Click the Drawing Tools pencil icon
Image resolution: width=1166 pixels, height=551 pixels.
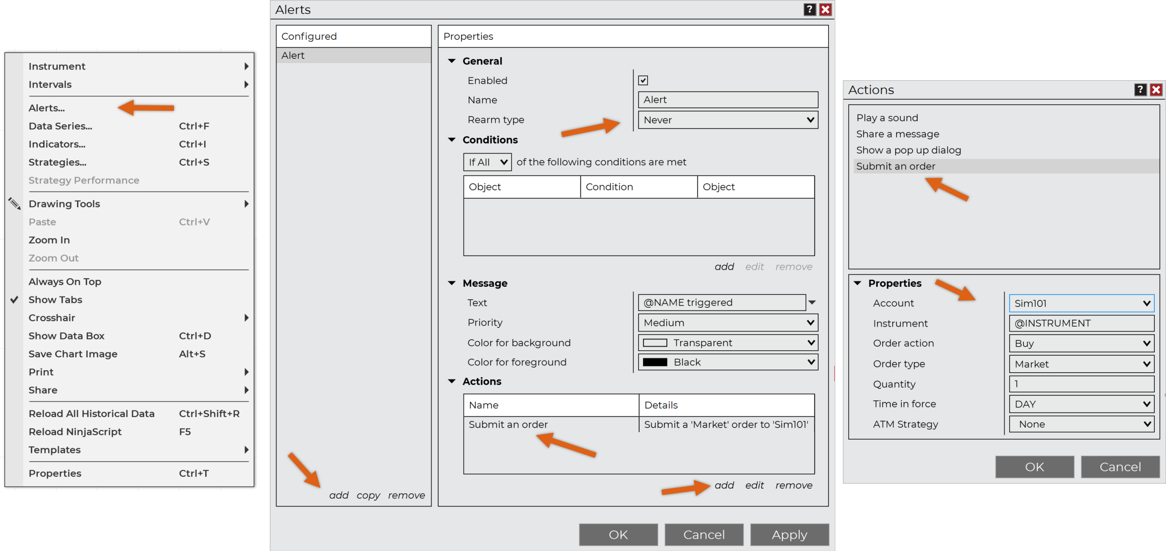(15, 203)
